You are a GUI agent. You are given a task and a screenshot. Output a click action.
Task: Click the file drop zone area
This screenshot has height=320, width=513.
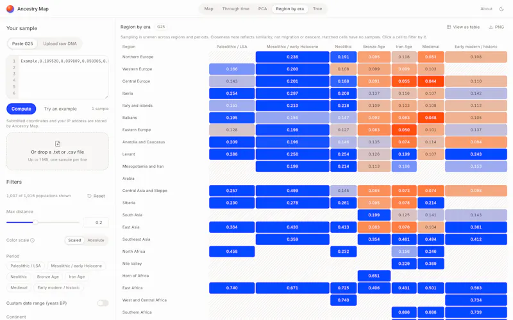(x=58, y=151)
